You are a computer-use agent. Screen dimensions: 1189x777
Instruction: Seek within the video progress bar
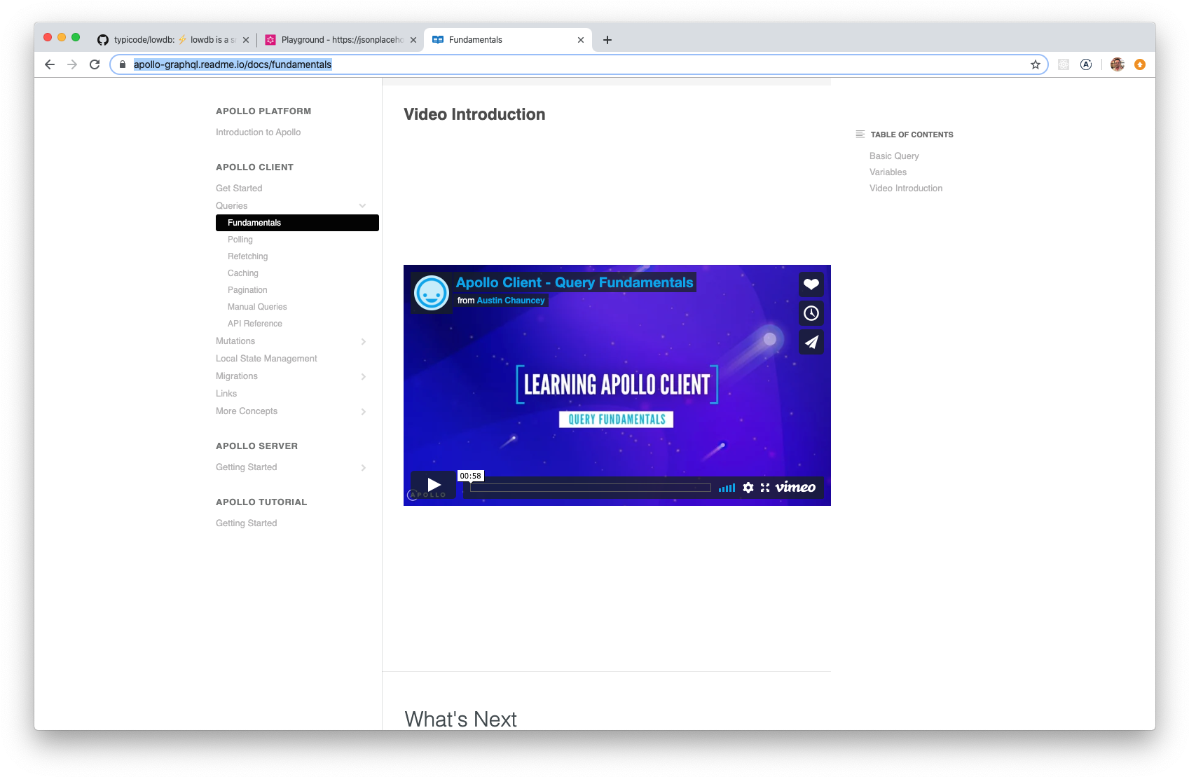coord(590,488)
